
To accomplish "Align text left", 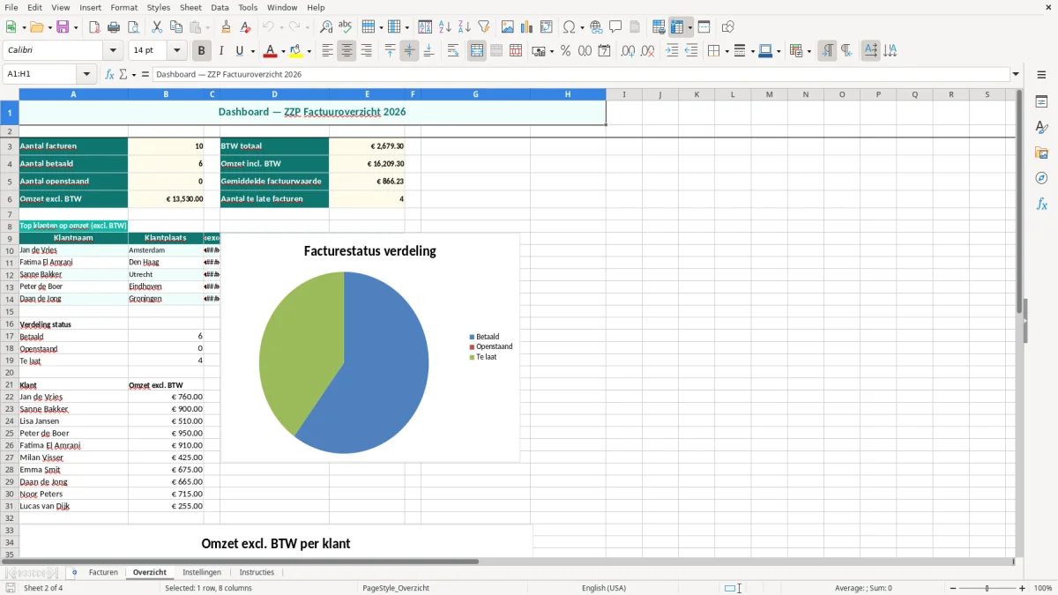I will coord(327,51).
